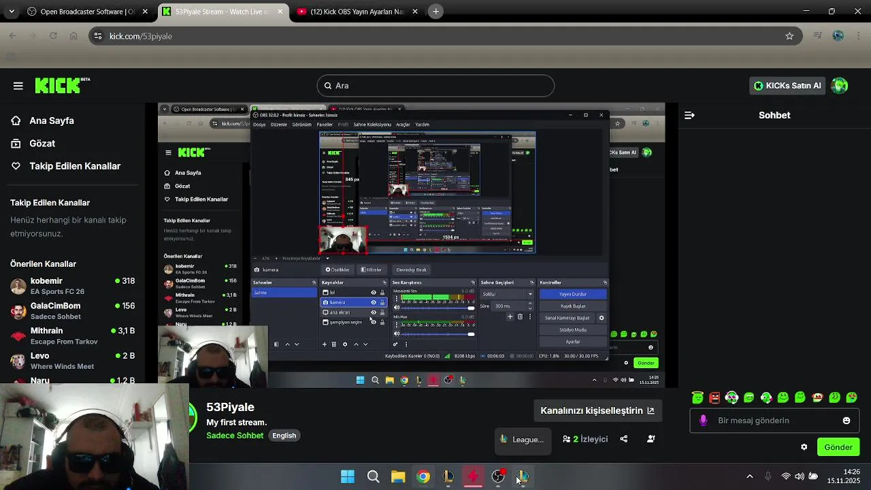The height and width of the screenshot is (490, 871).
Task: Click the Ana Sayfa home icon
Action: (x=16, y=120)
